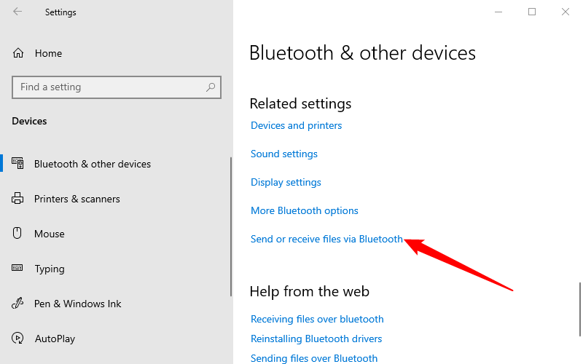Viewport: 583px width, 364px height.
Task: Click the search magnifier icon
Action: tap(211, 87)
